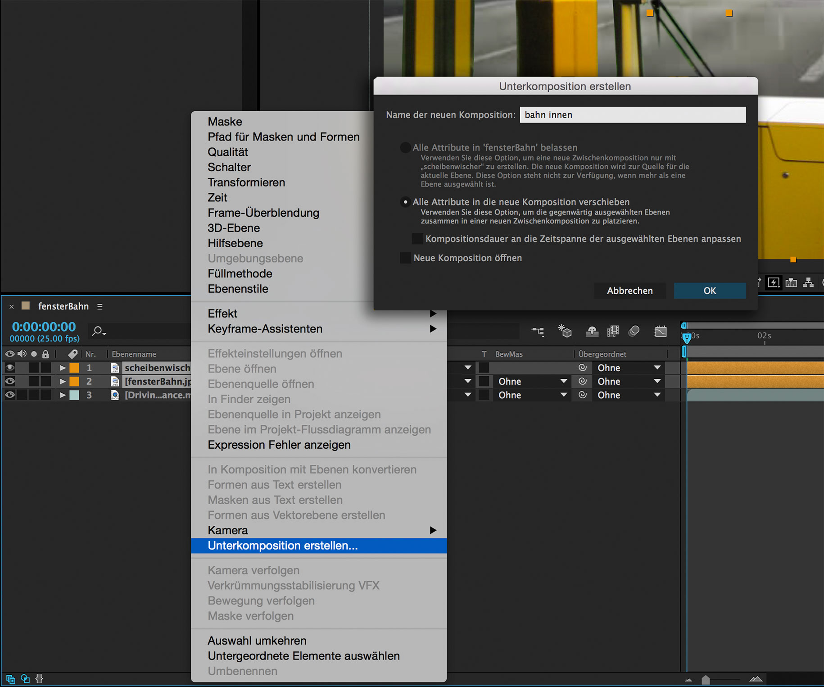Click the OK button
The height and width of the screenshot is (687, 824).
[x=709, y=291]
